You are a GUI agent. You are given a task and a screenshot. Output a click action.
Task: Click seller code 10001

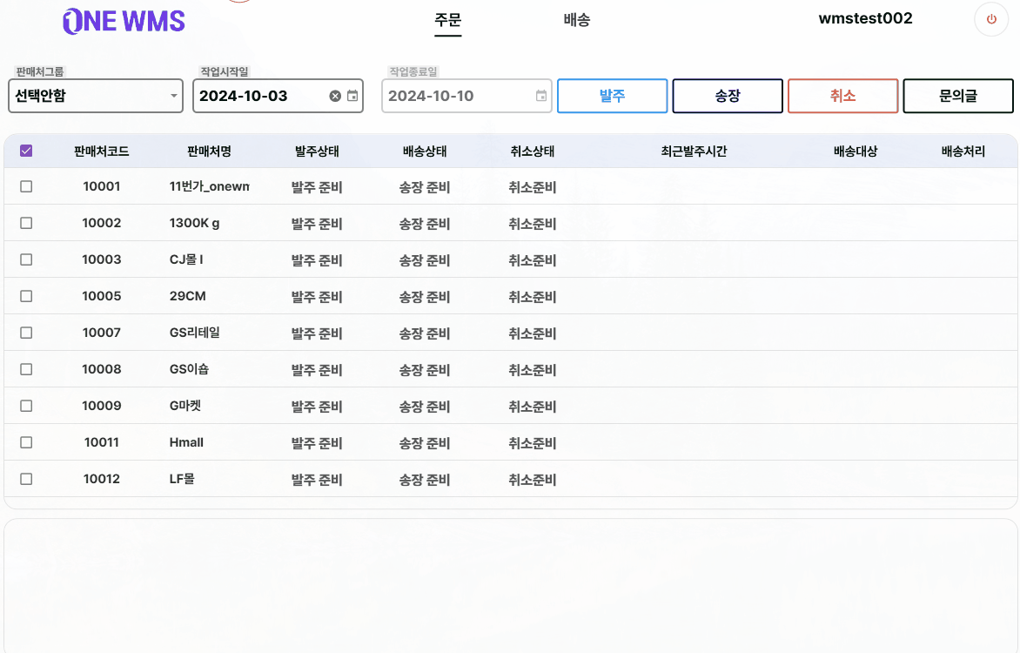tap(102, 186)
